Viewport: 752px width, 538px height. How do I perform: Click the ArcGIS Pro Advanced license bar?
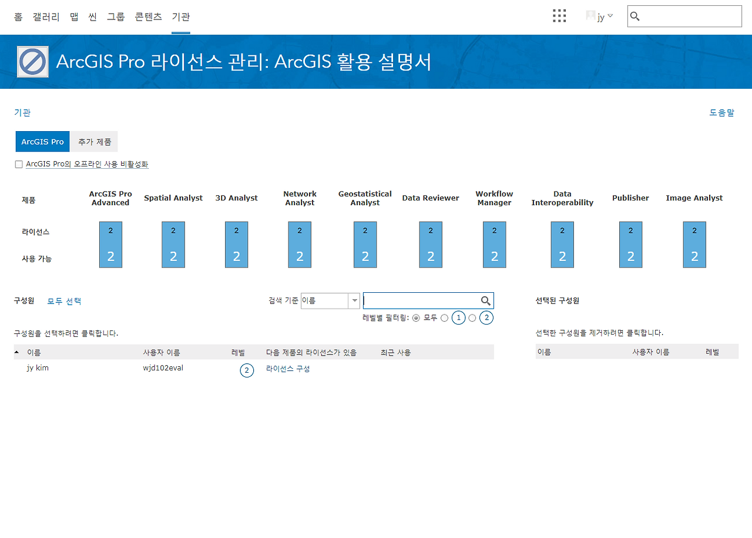(110, 245)
